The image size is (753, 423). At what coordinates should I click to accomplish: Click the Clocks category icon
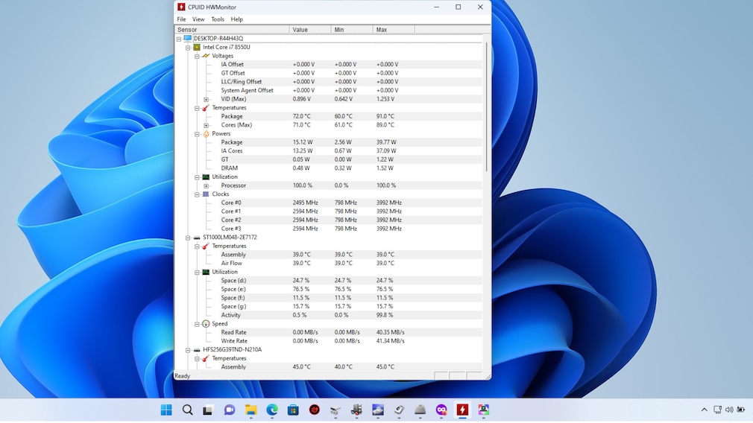coord(206,194)
